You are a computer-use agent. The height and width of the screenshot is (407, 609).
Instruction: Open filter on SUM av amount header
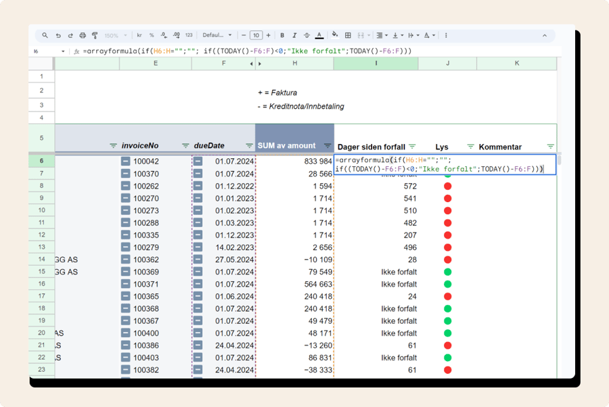coord(328,146)
